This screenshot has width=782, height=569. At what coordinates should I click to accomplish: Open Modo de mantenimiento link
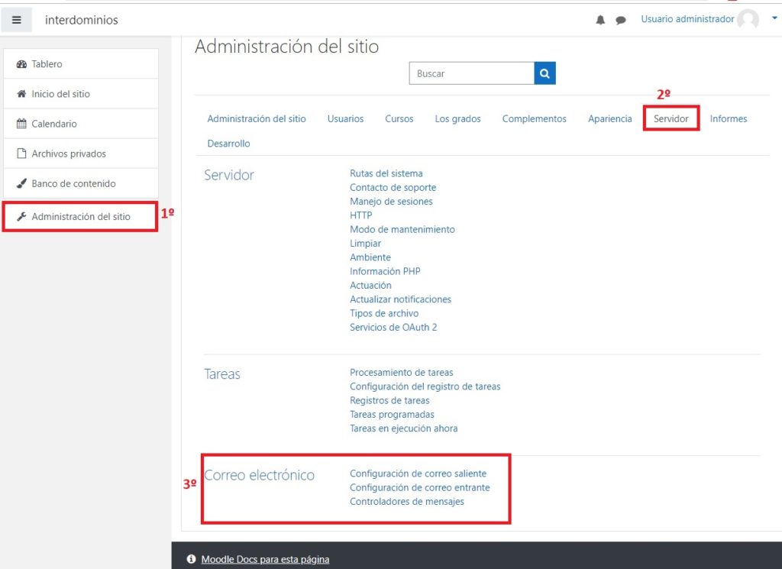click(x=402, y=229)
